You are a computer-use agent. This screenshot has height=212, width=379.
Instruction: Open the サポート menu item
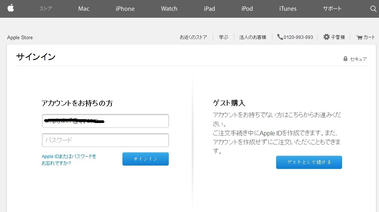point(332,9)
